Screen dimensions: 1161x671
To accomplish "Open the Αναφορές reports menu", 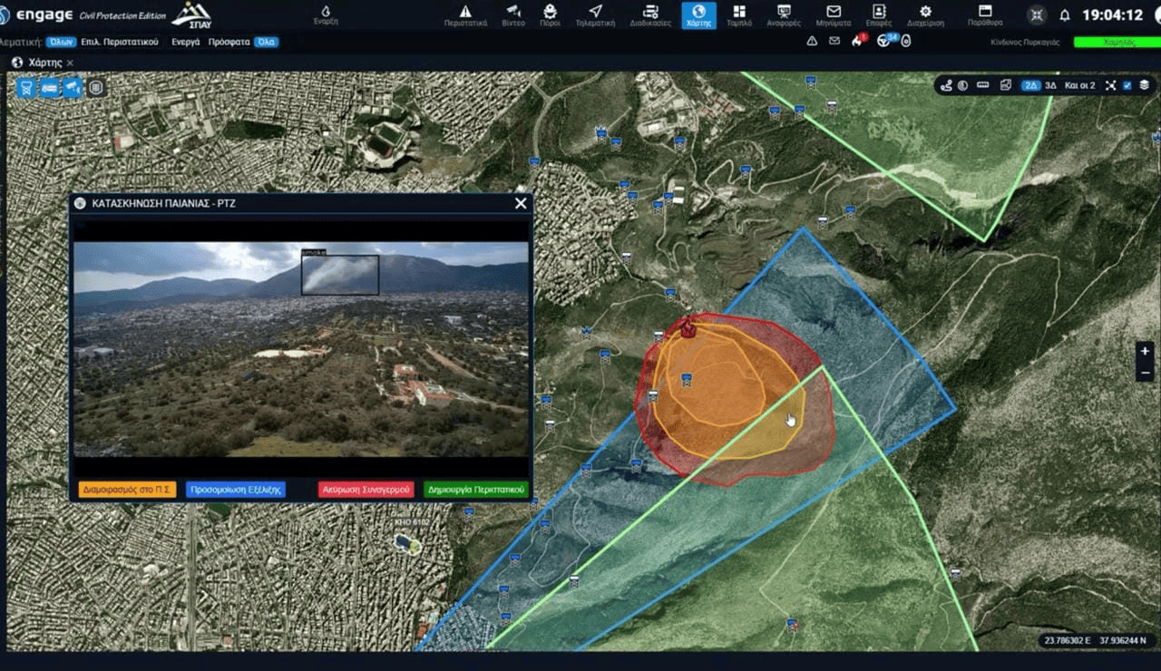I will [x=784, y=15].
